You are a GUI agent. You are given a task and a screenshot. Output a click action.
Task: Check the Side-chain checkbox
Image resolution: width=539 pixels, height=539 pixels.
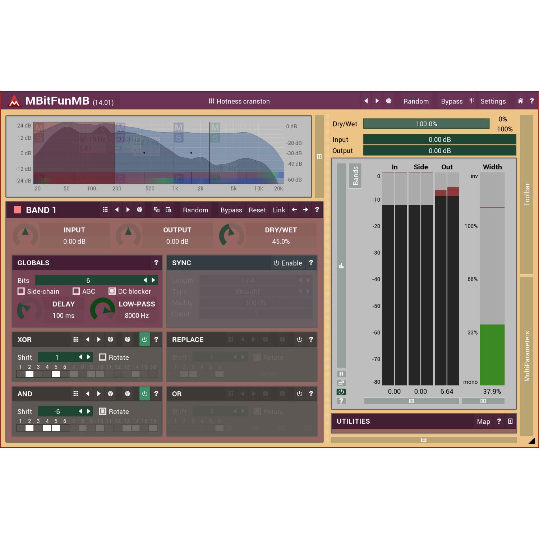[21, 291]
